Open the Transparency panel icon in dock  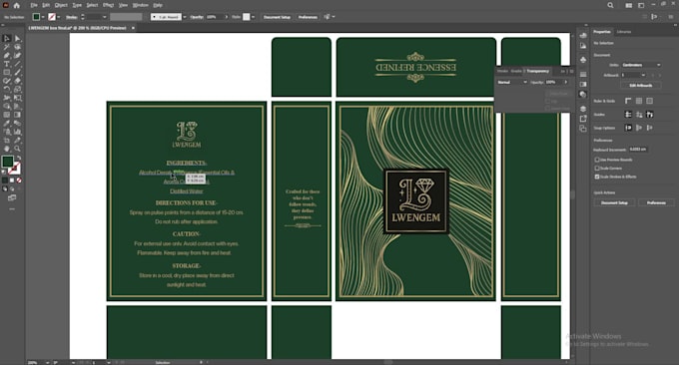point(583,95)
